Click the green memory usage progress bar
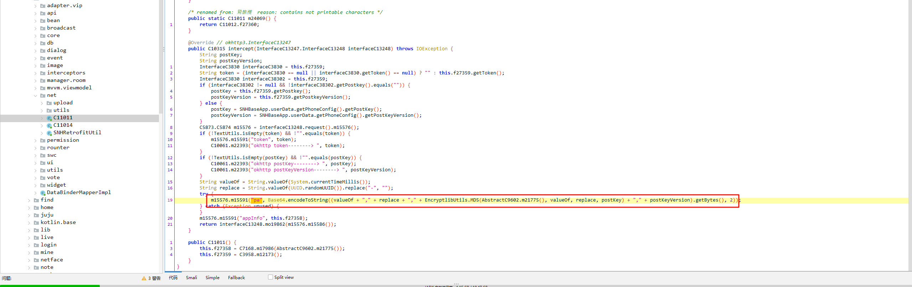This screenshot has width=912, height=287. click(x=50, y=286)
